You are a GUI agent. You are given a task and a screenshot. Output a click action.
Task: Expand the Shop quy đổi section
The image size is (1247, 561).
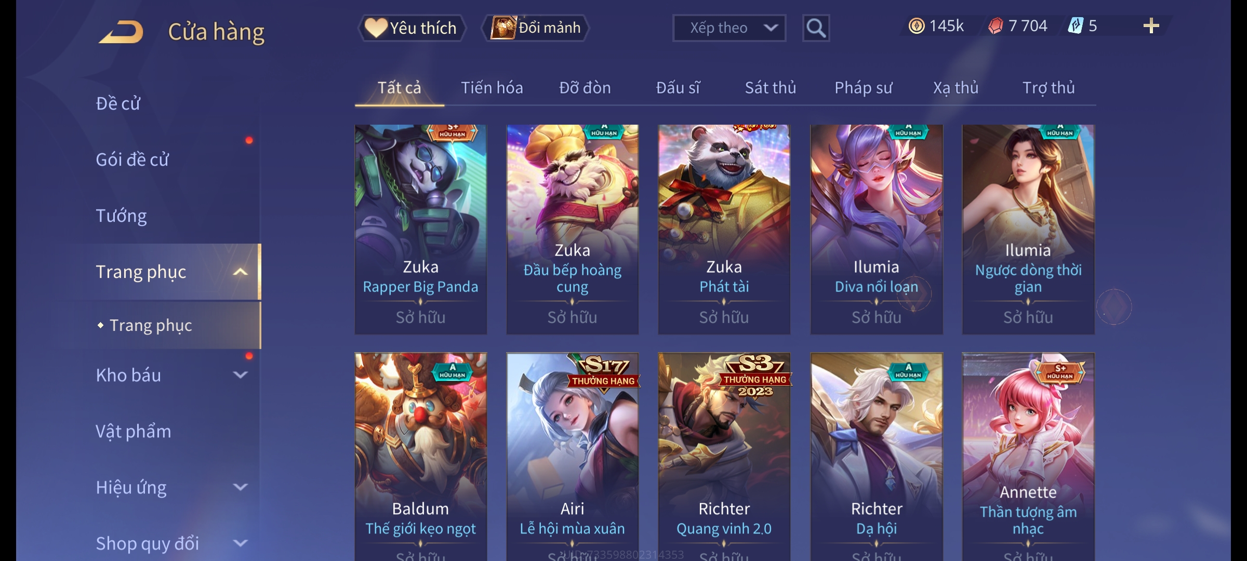coord(240,543)
